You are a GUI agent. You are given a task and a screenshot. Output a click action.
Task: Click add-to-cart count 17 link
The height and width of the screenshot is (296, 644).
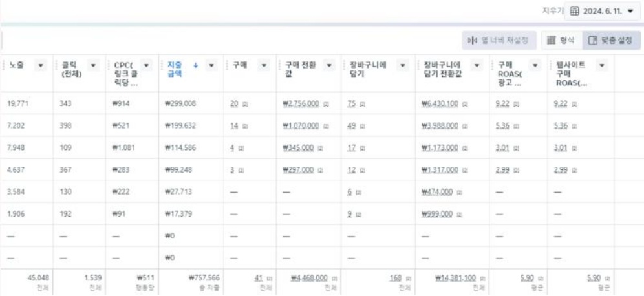(351, 148)
